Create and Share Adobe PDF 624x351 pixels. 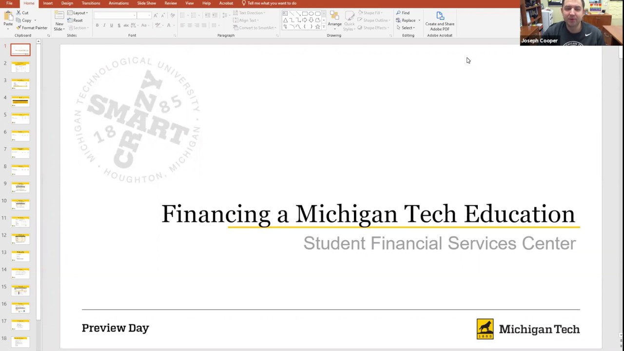point(440,20)
